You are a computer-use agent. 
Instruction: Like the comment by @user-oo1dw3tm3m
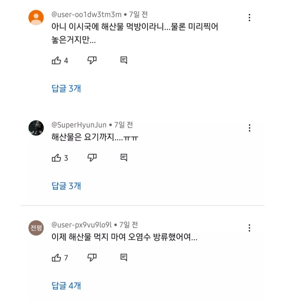(56, 61)
